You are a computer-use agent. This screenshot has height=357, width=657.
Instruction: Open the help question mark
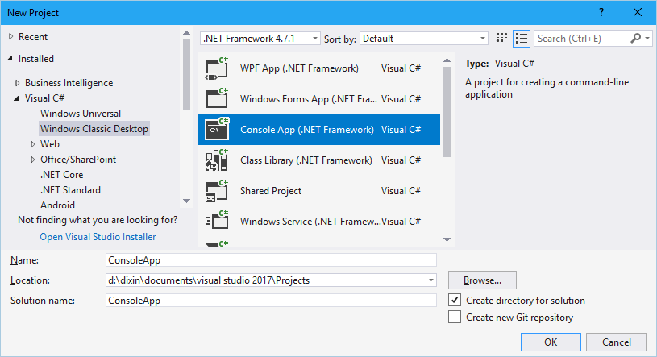tap(601, 13)
